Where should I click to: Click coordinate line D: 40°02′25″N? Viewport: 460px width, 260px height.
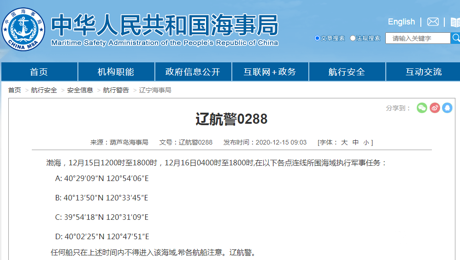click(102, 236)
